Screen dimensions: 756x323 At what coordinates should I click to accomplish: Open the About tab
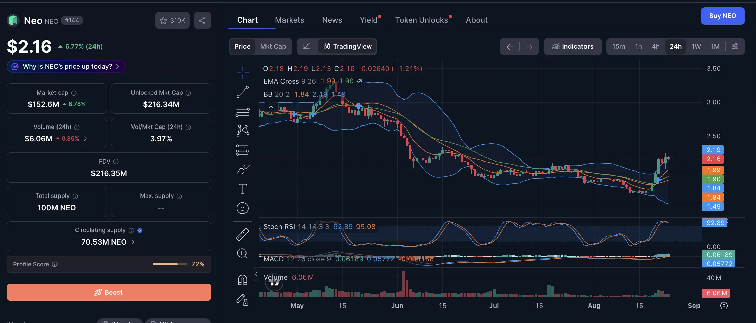(477, 20)
